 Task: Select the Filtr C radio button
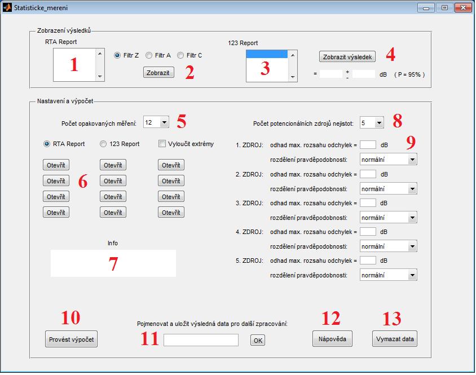coord(180,55)
